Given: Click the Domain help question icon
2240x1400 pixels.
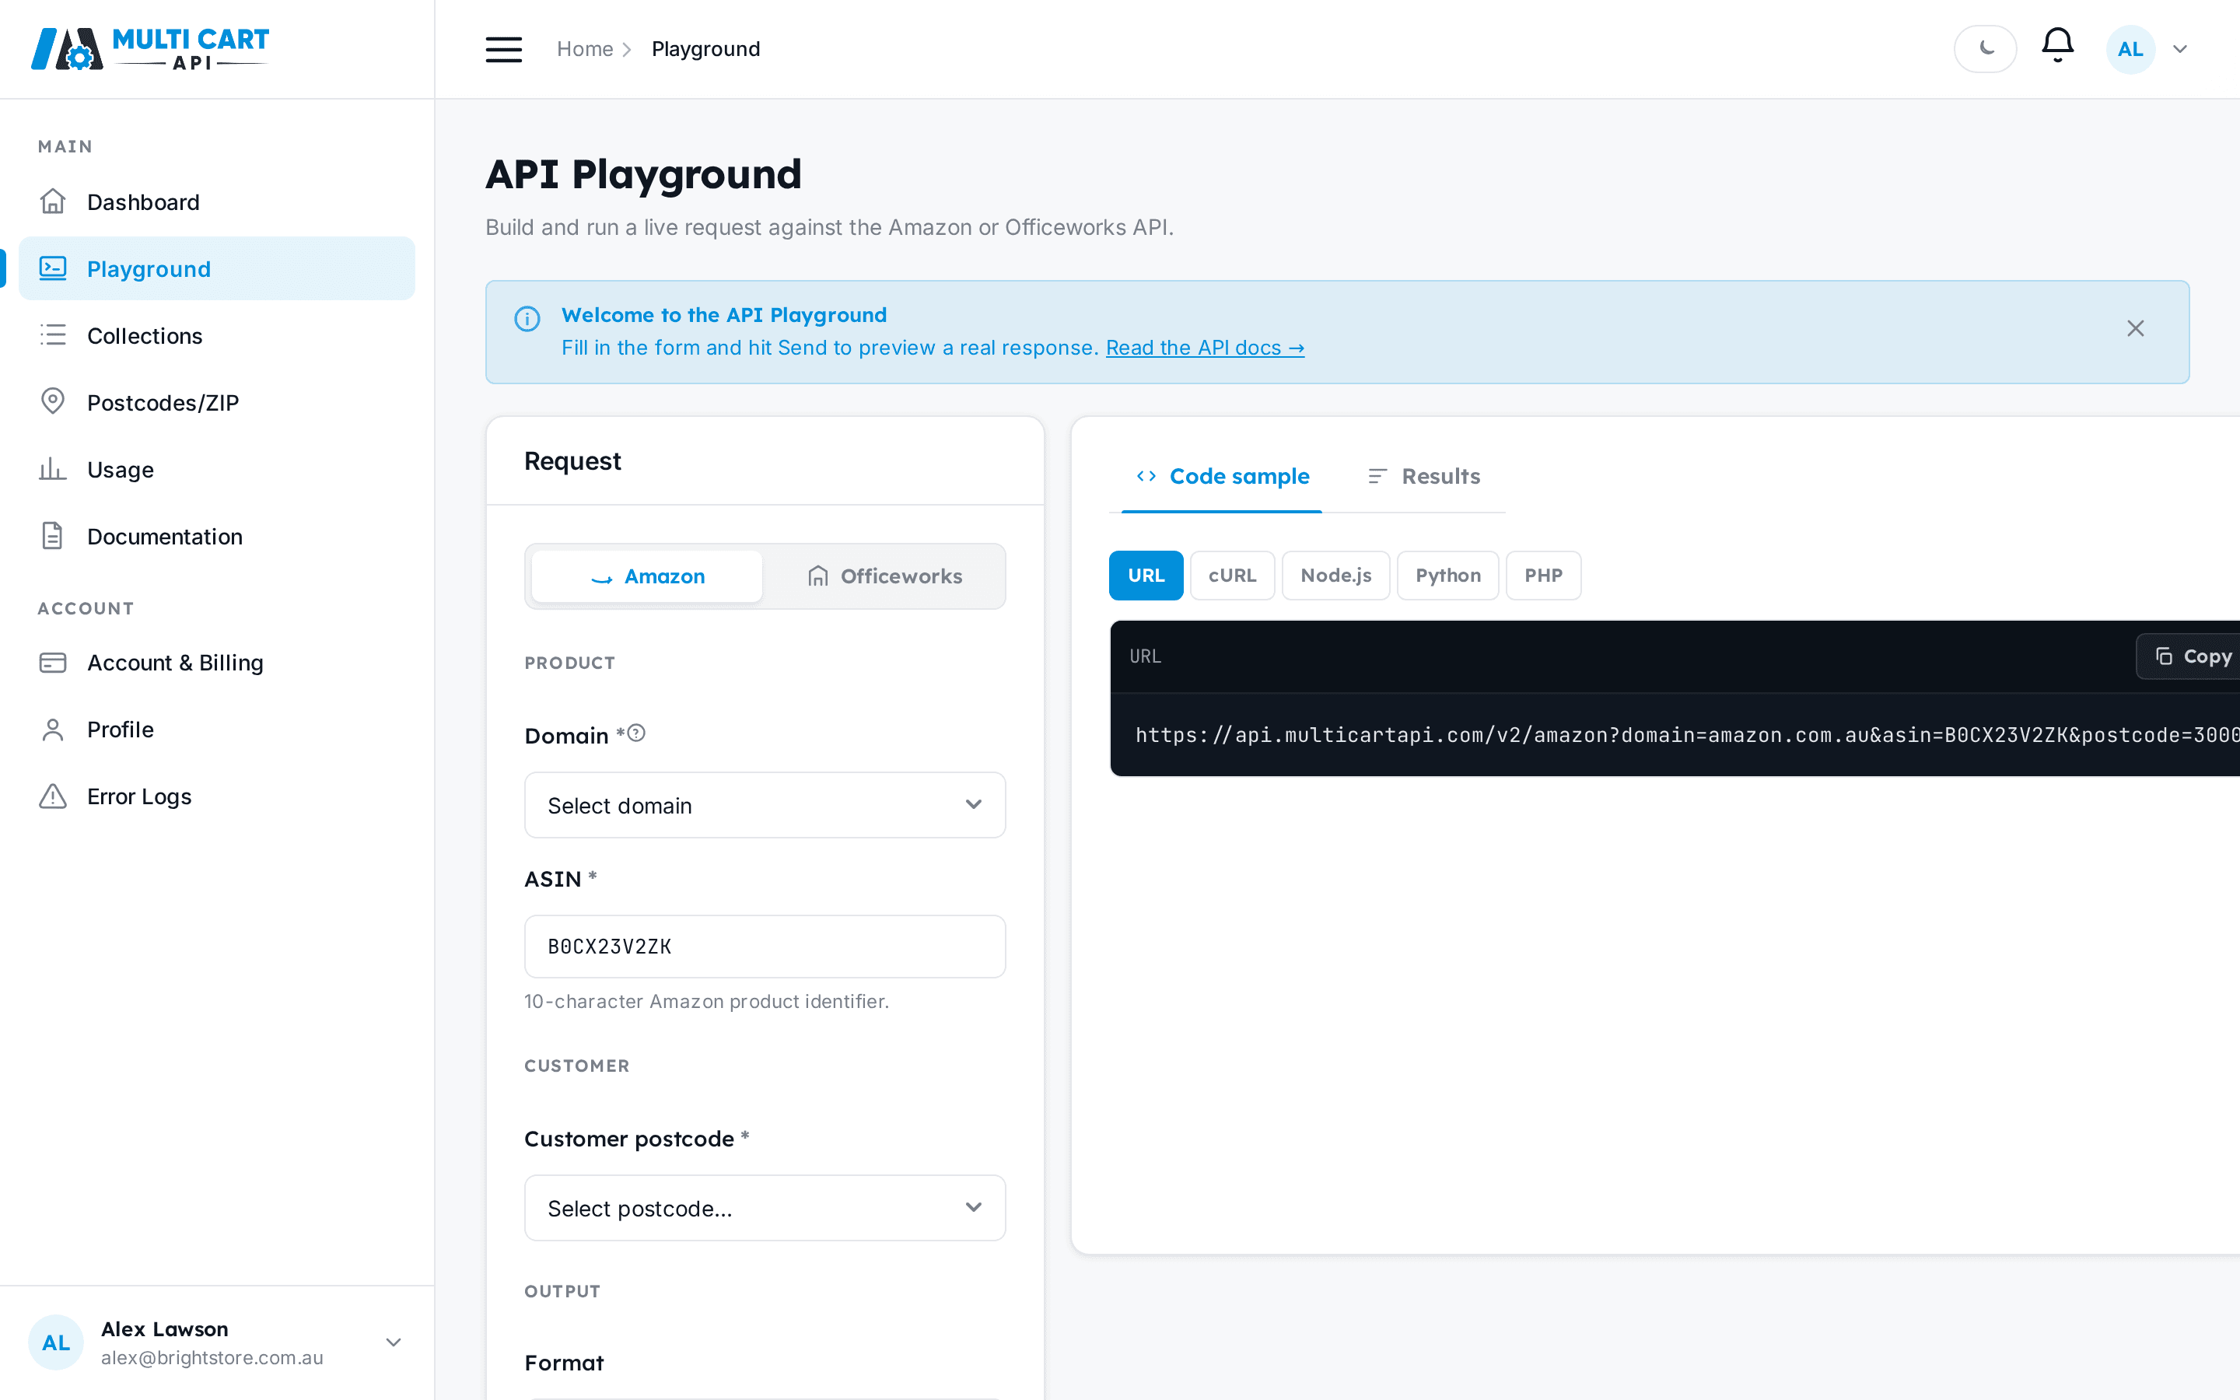Looking at the screenshot, I should (636, 733).
